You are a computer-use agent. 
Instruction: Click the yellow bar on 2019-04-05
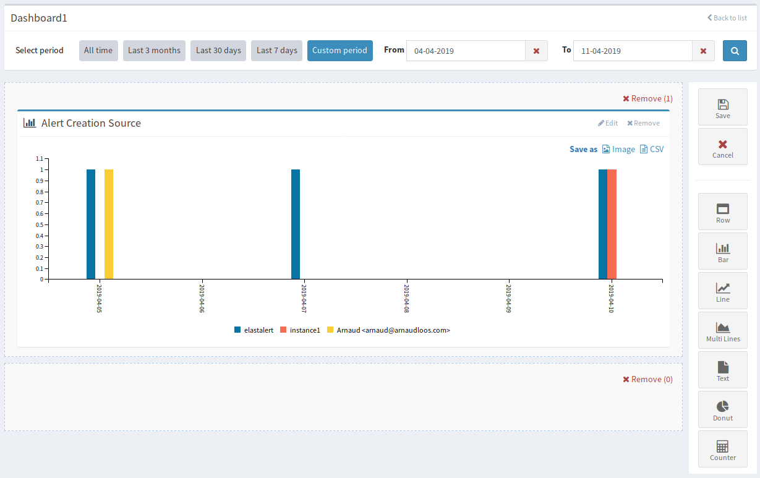(x=109, y=224)
